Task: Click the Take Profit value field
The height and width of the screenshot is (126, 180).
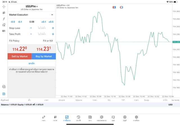Action: pos(42,34)
